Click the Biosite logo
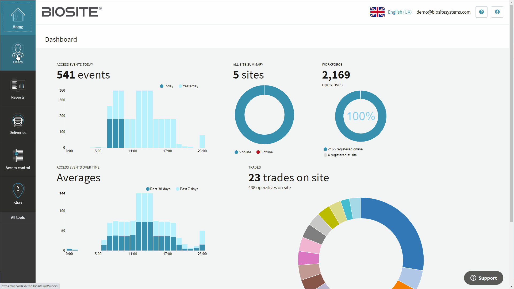This screenshot has width=514, height=289. point(72,12)
